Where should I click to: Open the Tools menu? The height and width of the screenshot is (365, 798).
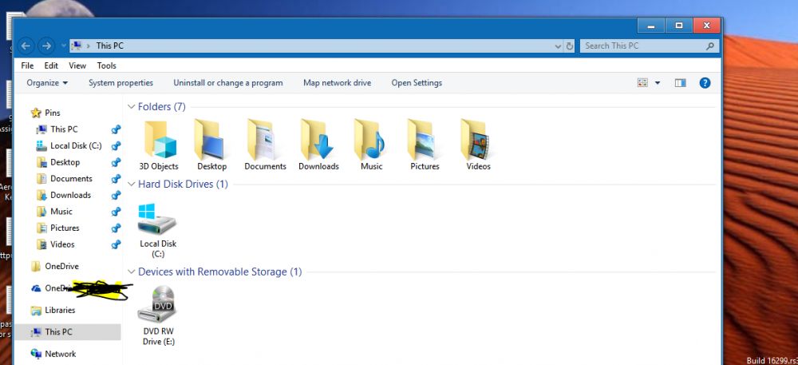pyautogui.click(x=106, y=65)
